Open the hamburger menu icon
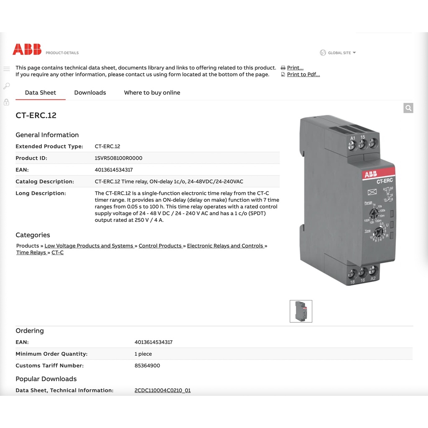The width and height of the screenshot is (428, 428). tap(6, 69)
